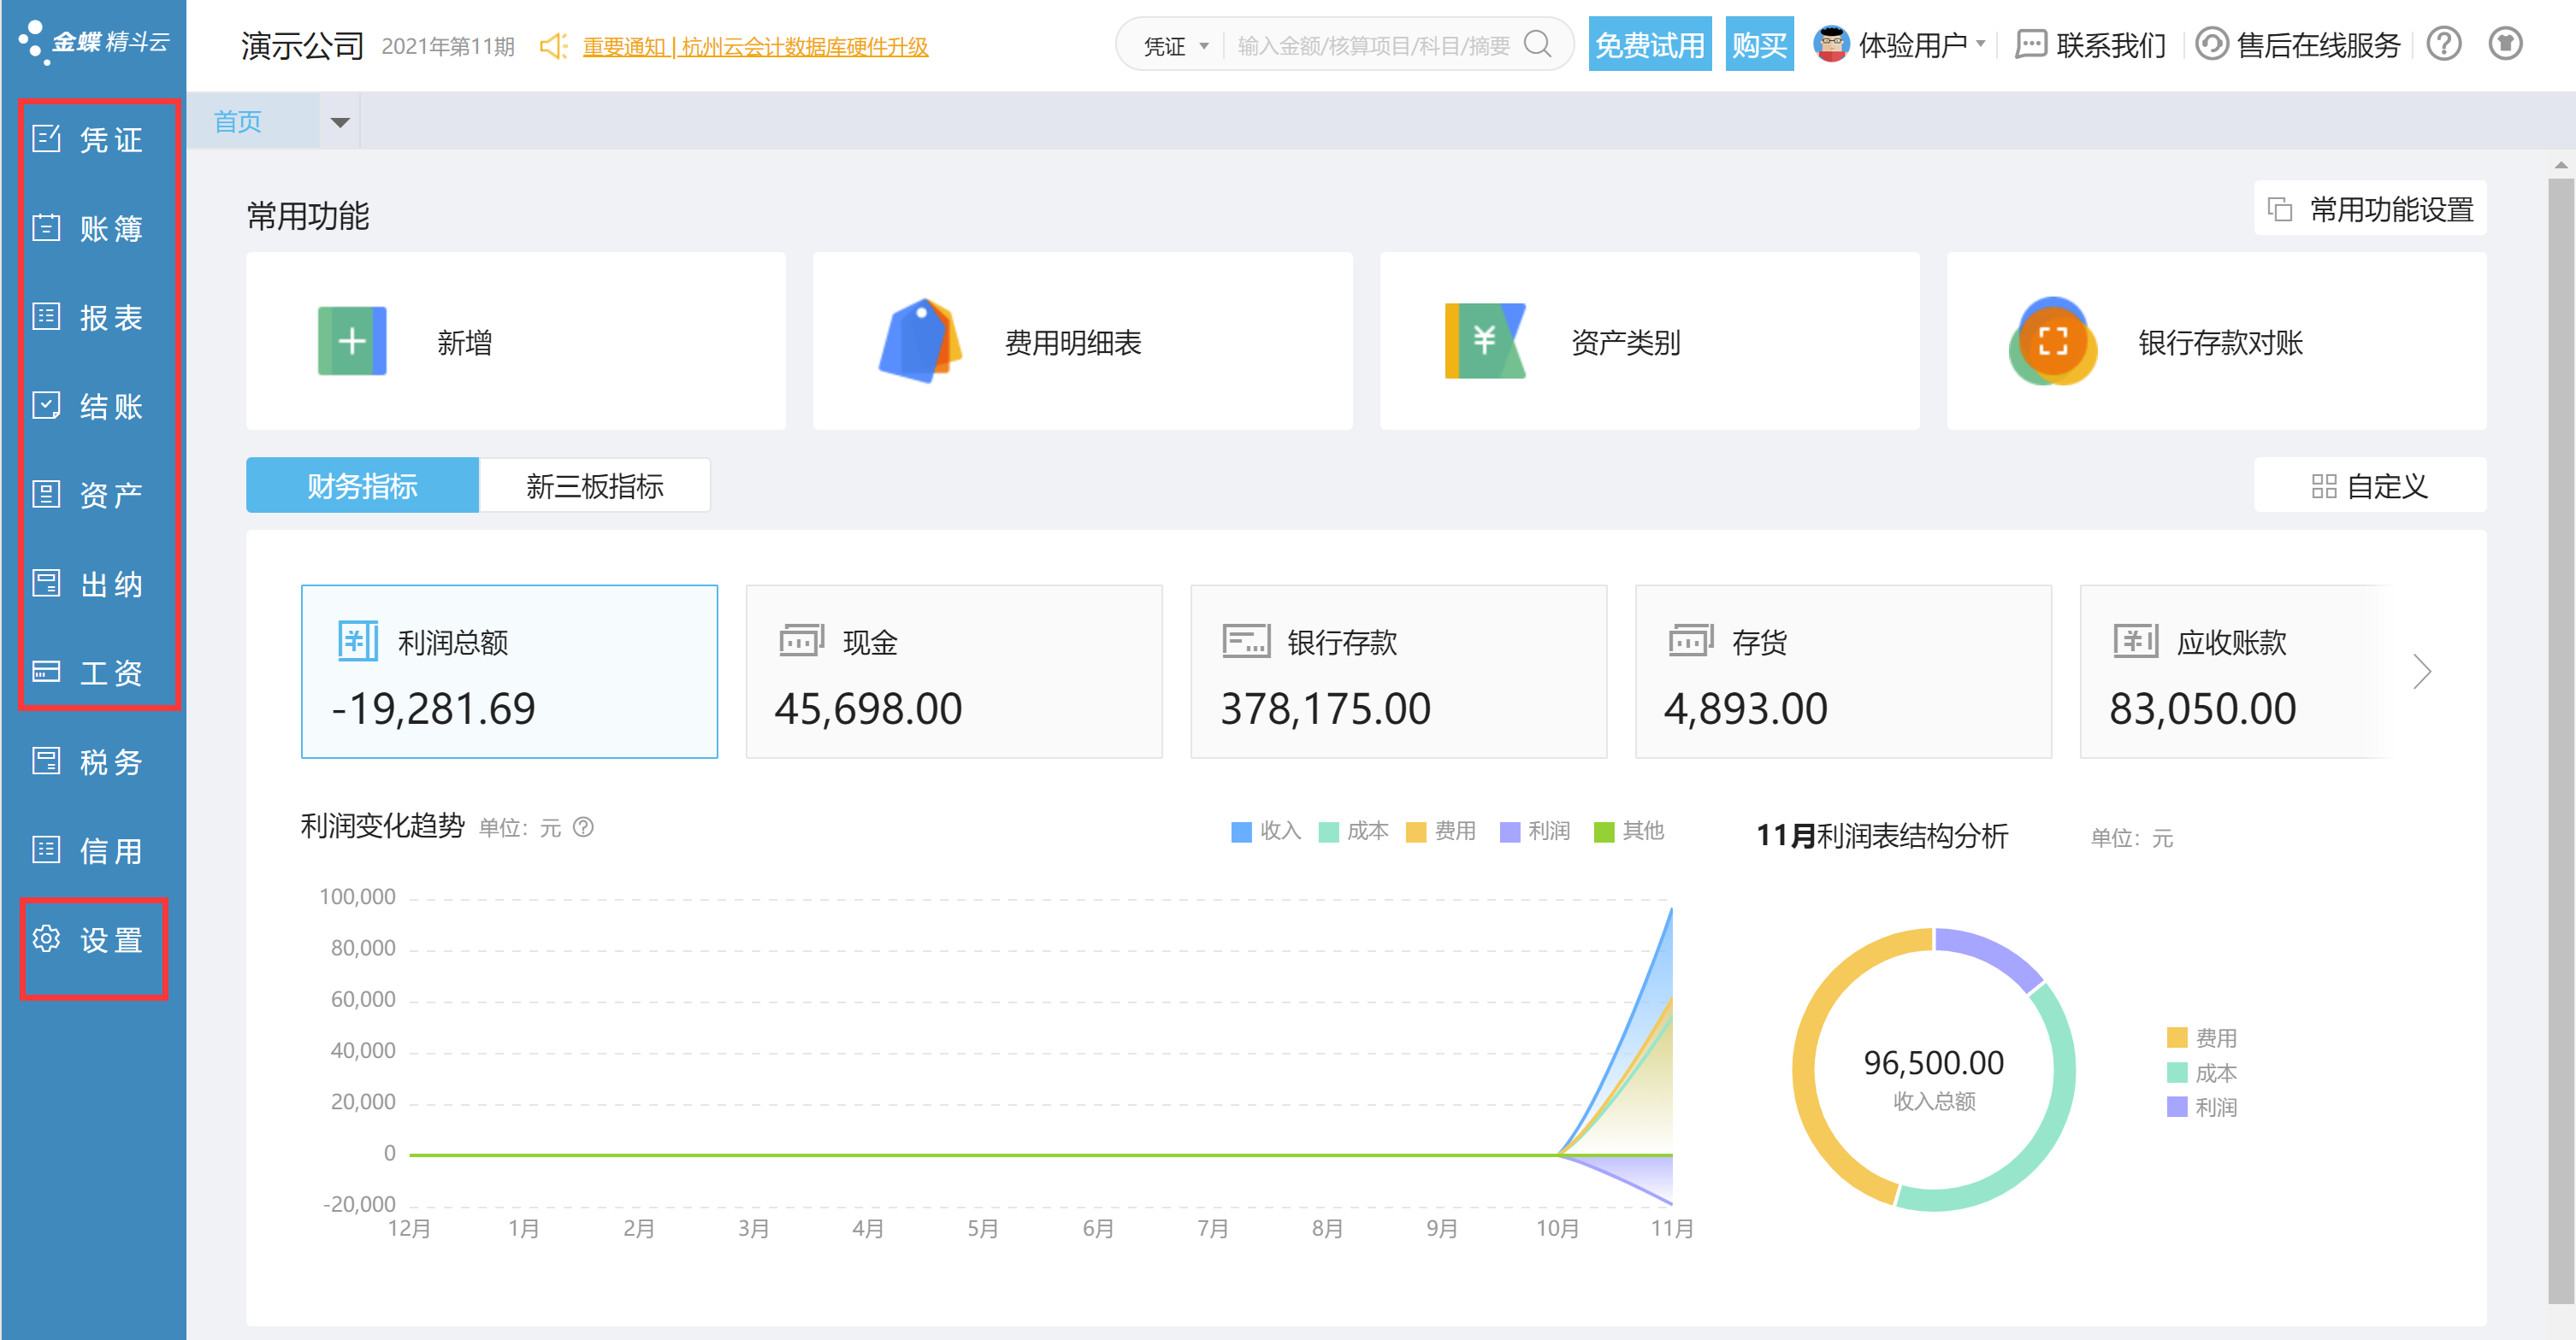Expand the 体验用户 account dropdown arrow
The height and width of the screenshot is (1340, 2576).
(1981, 44)
